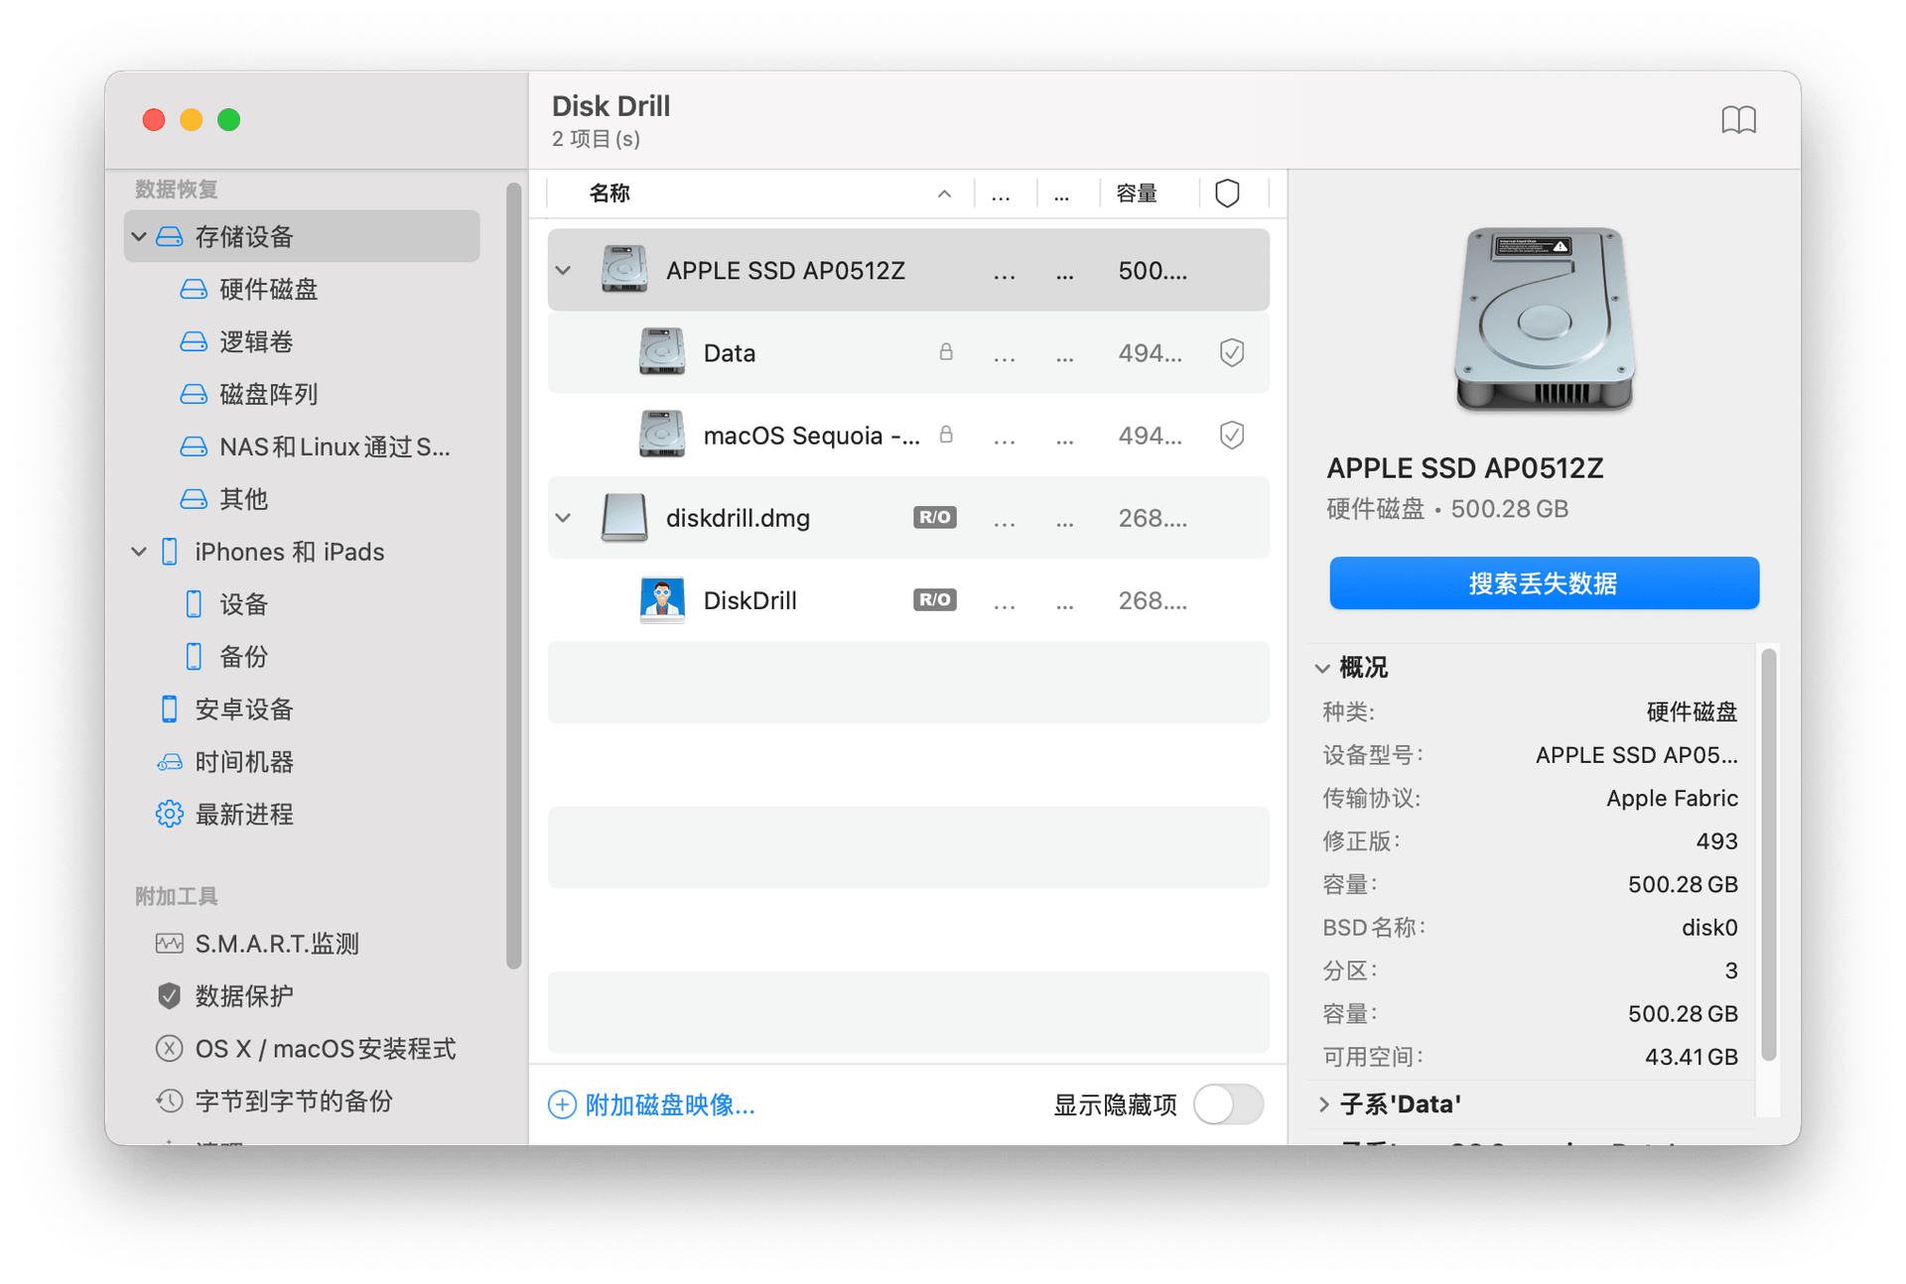
Task: Click the R/O badge on the diskdrill.dmg row
Action: 934,518
